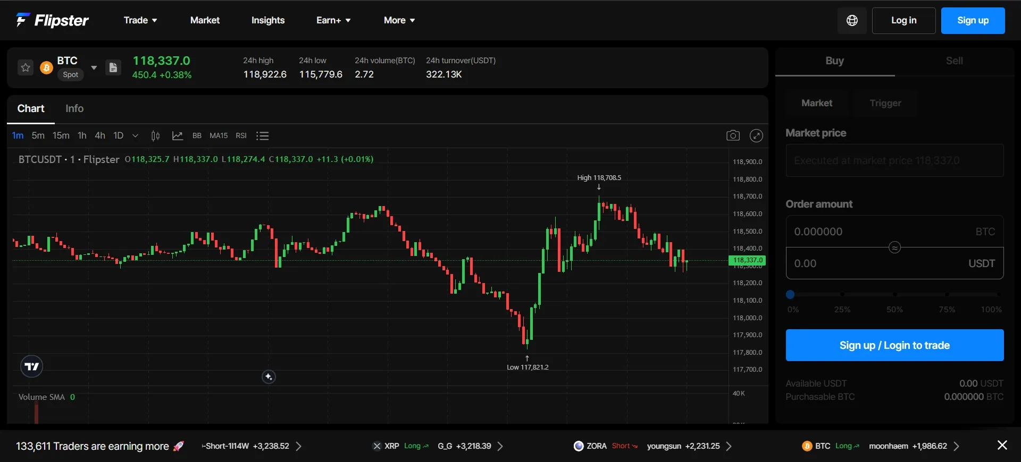Viewport: 1021px width, 462px height.
Task: Select 1h timeframe
Action: [x=82, y=135]
